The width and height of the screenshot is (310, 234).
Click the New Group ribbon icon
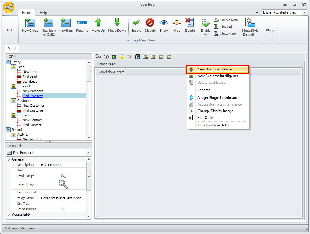tap(30, 23)
